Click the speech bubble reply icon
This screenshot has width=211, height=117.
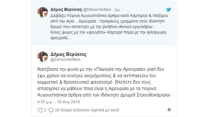(x=51, y=110)
